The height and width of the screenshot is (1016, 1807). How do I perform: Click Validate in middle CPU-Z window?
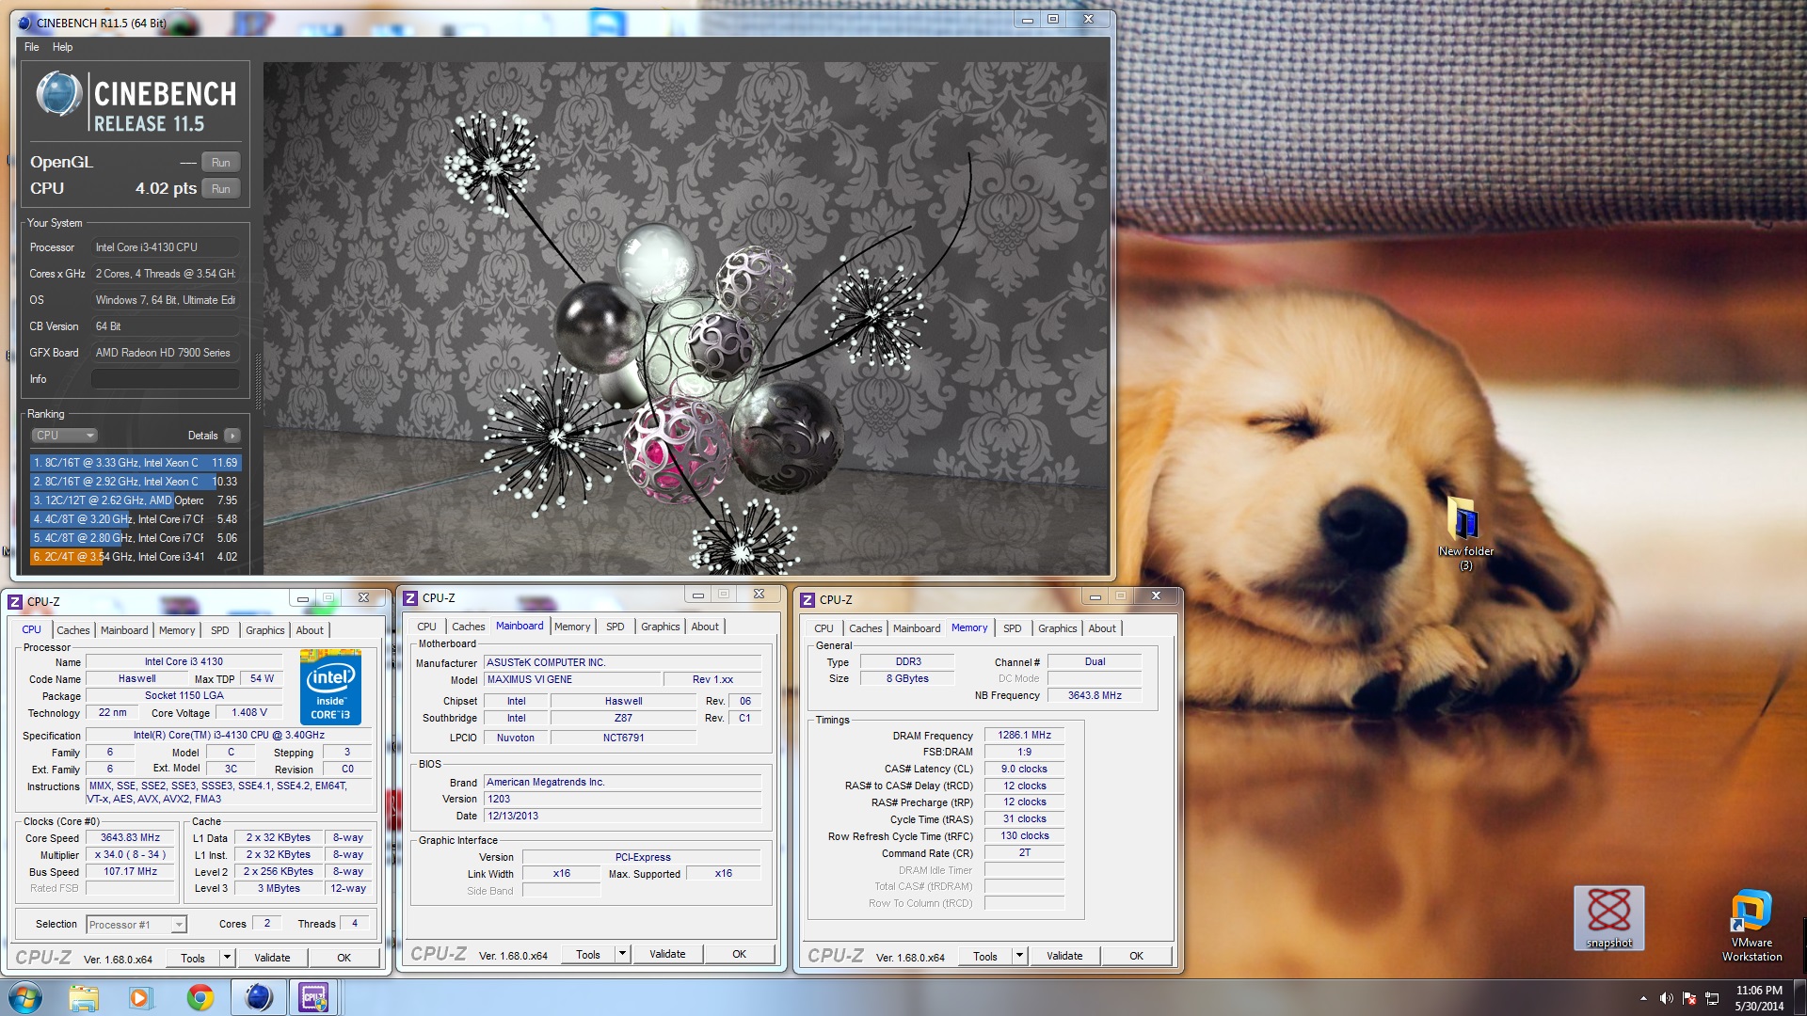click(667, 954)
